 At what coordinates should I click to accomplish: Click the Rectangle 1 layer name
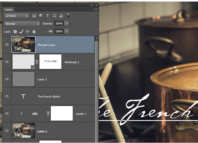[72, 62]
